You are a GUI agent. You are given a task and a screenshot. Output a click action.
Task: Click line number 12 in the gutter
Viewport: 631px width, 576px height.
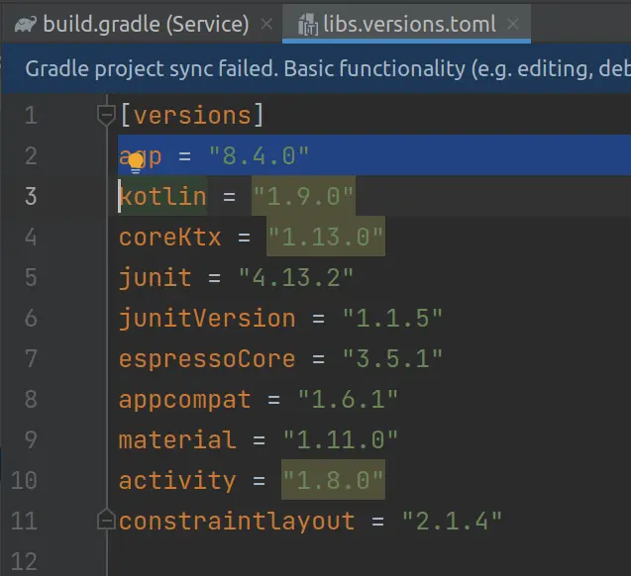point(24,561)
